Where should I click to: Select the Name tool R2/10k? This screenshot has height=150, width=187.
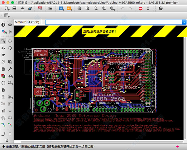3,97
